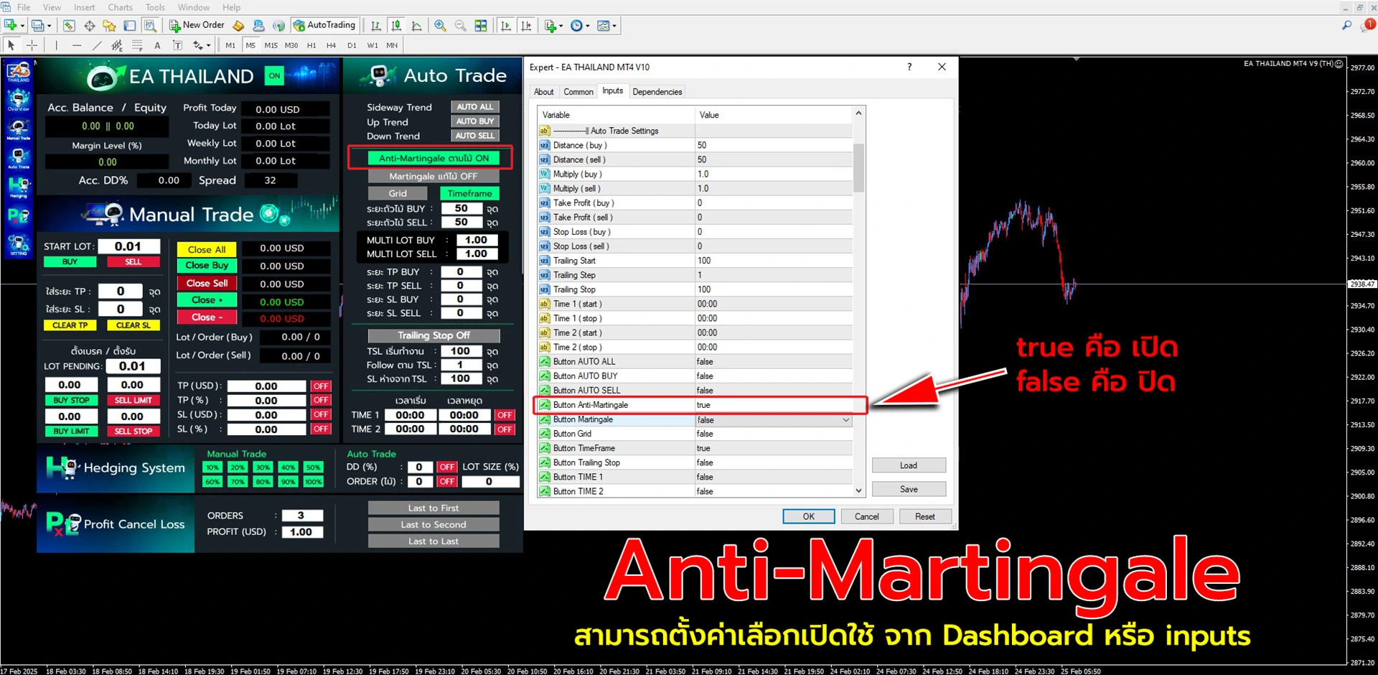Click the START LOT input field
Viewport: 1378px width, 675px height.
[128, 246]
